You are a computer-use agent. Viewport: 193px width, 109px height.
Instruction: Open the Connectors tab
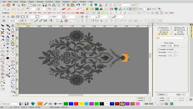pyautogui.click(x=163, y=30)
